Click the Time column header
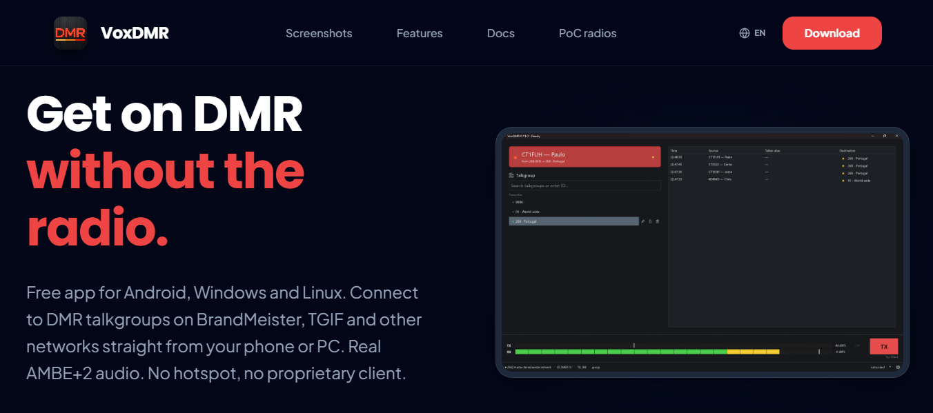The image size is (933, 413). click(674, 150)
